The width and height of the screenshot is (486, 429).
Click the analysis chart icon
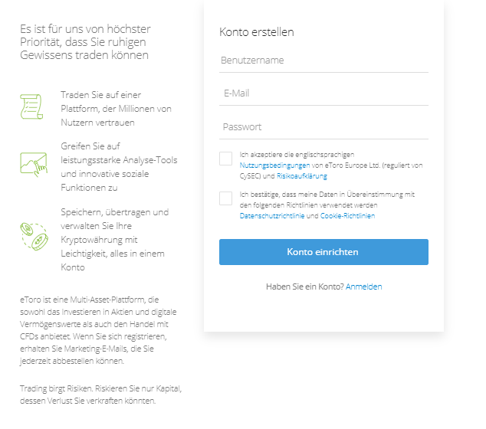pyautogui.click(x=33, y=163)
